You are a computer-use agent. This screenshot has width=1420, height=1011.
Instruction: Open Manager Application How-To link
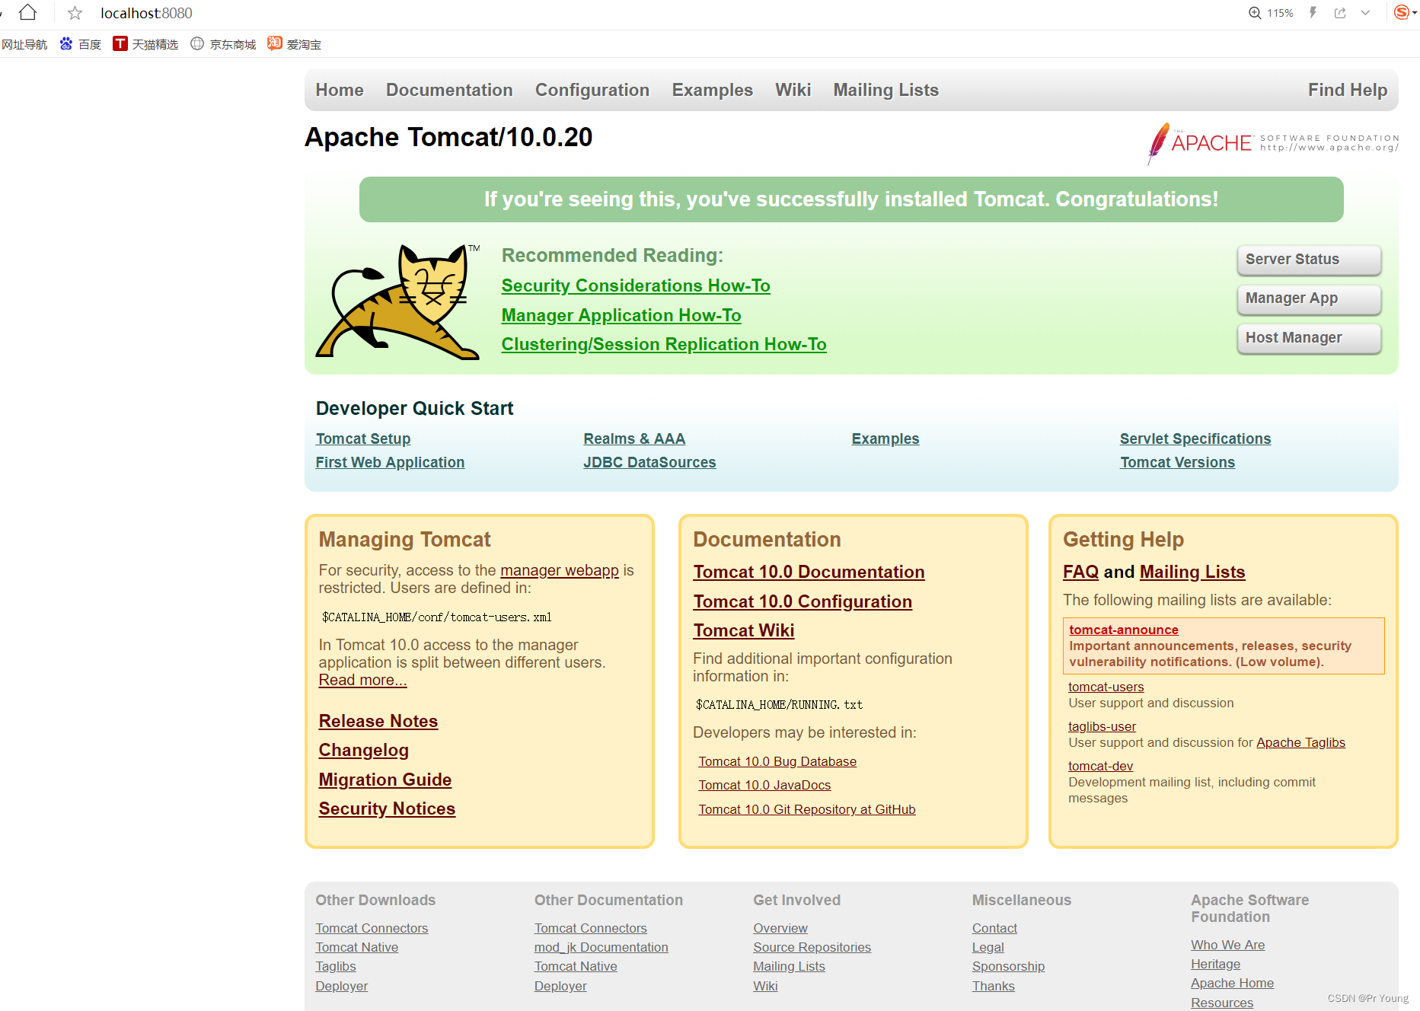621,315
